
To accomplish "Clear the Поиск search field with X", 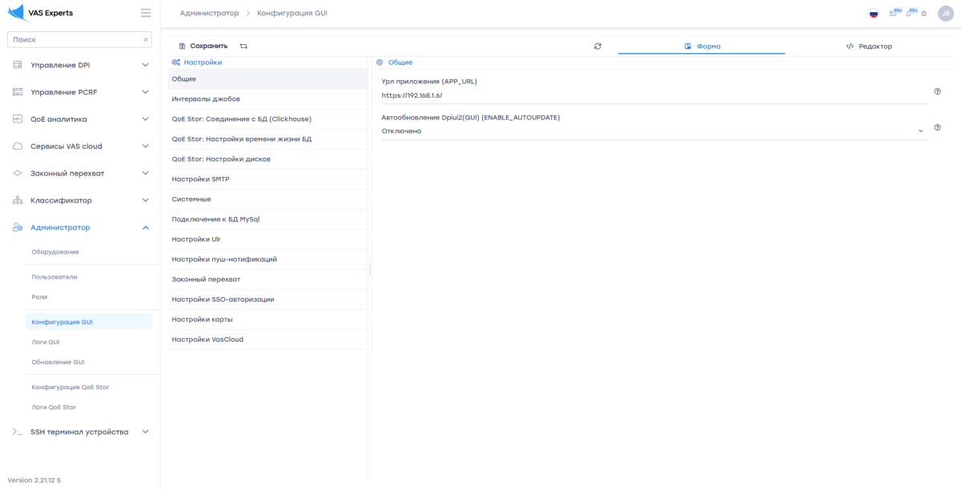I will [146, 39].
